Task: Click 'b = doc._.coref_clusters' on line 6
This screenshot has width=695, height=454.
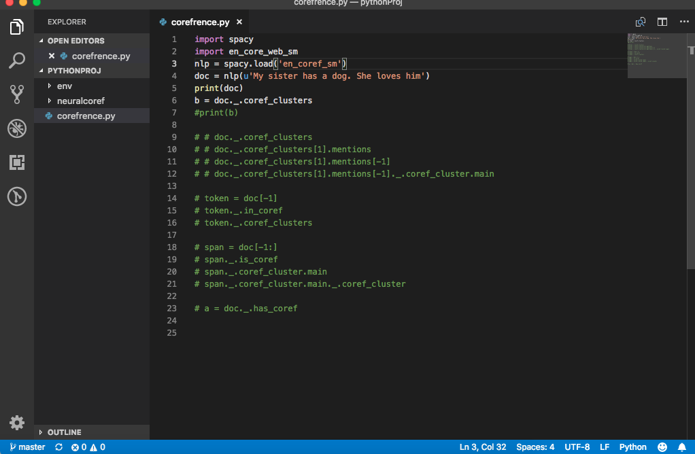Action: [x=253, y=101]
